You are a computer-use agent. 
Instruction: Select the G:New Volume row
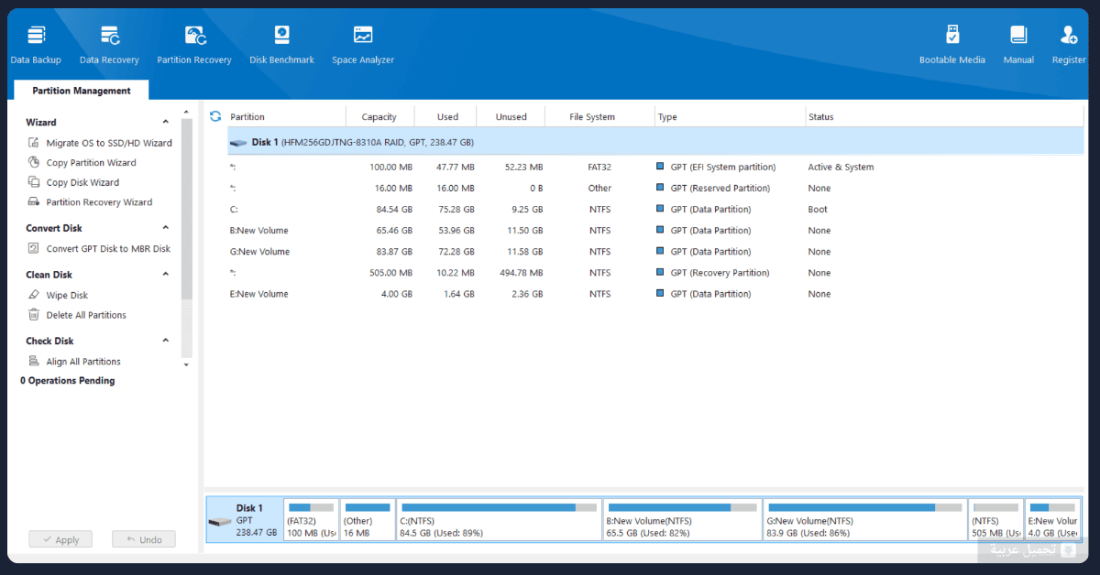tap(655, 252)
